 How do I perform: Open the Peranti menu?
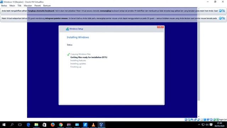pyautogui.click(x=38, y=6)
